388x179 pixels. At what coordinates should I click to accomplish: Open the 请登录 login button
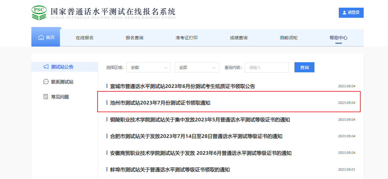point(351,13)
